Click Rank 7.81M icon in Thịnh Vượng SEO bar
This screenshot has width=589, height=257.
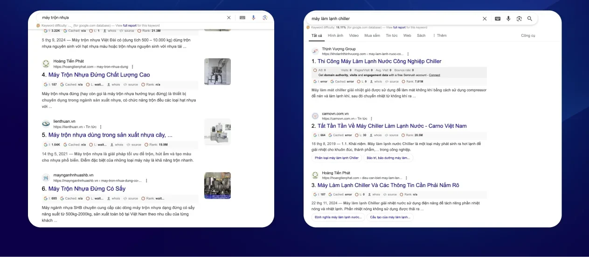tap(403, 82)
